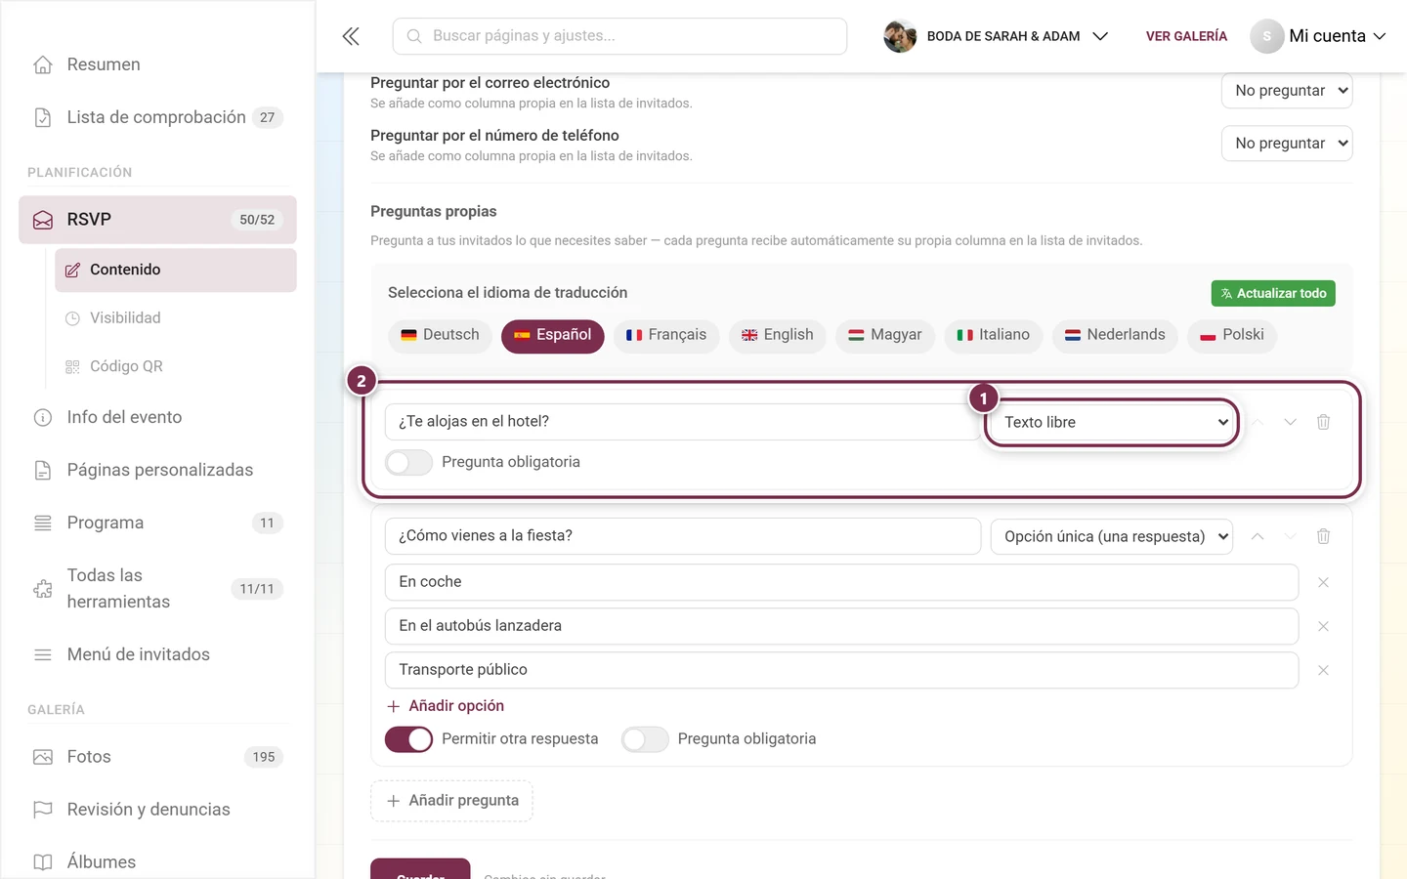The width and height of the screenshot is (1407, 879).
Task: Click "Añadir pregunta" to add a question
Action: (451, 801)
